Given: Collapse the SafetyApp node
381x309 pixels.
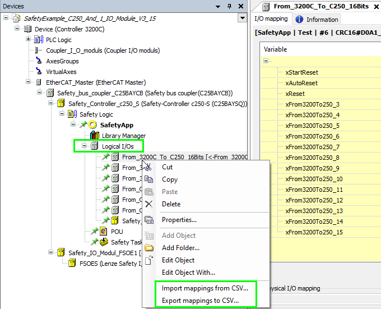Looking at the screenshot, I should [x=73, y=124].
